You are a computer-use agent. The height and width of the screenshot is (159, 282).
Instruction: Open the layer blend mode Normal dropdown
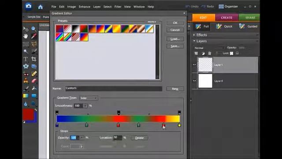coord(209,48)
